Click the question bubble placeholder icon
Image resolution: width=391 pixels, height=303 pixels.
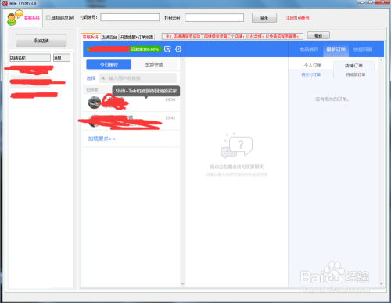tap(236, 146)
